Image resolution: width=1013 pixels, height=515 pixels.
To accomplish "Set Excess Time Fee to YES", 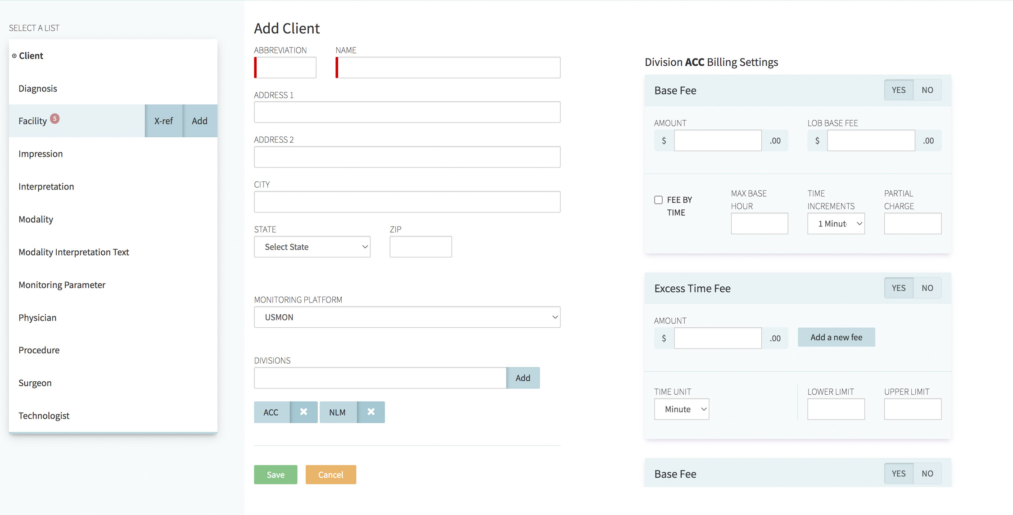I will click(x=898, y=288).
